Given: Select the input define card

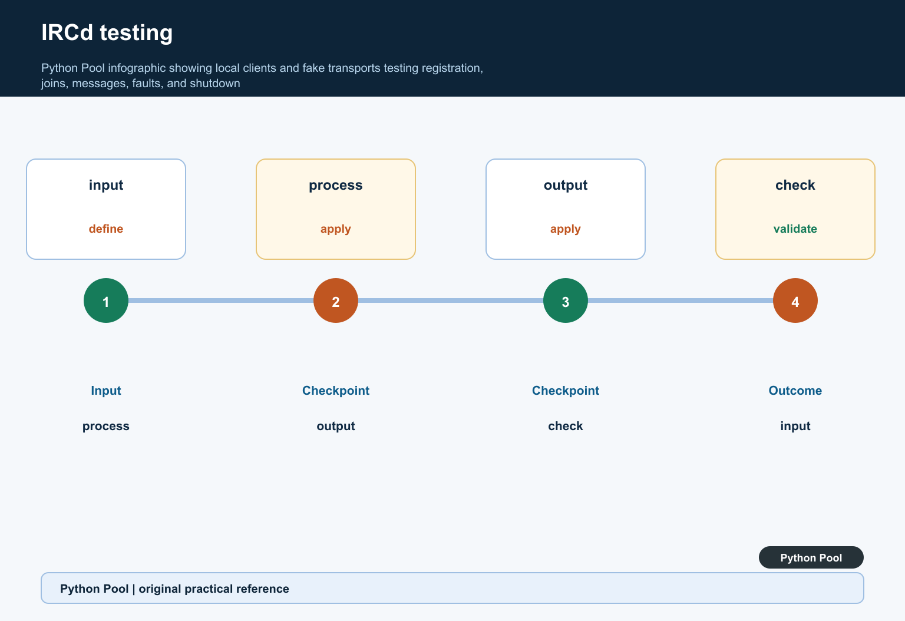Looking at the screenshot, I should [x=106, y=209].
